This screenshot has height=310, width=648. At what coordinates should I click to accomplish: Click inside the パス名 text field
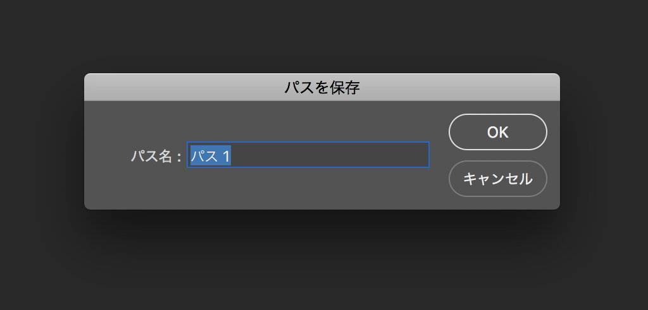[x=308, y=155]
